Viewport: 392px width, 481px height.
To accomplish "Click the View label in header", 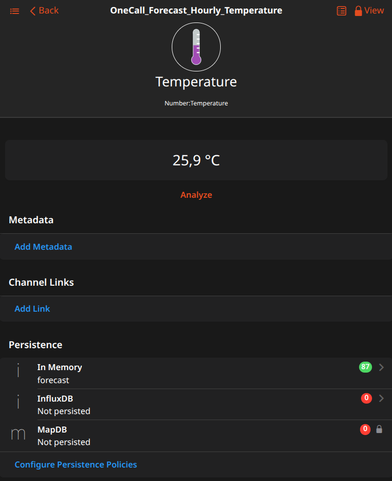I will point(374,10).
